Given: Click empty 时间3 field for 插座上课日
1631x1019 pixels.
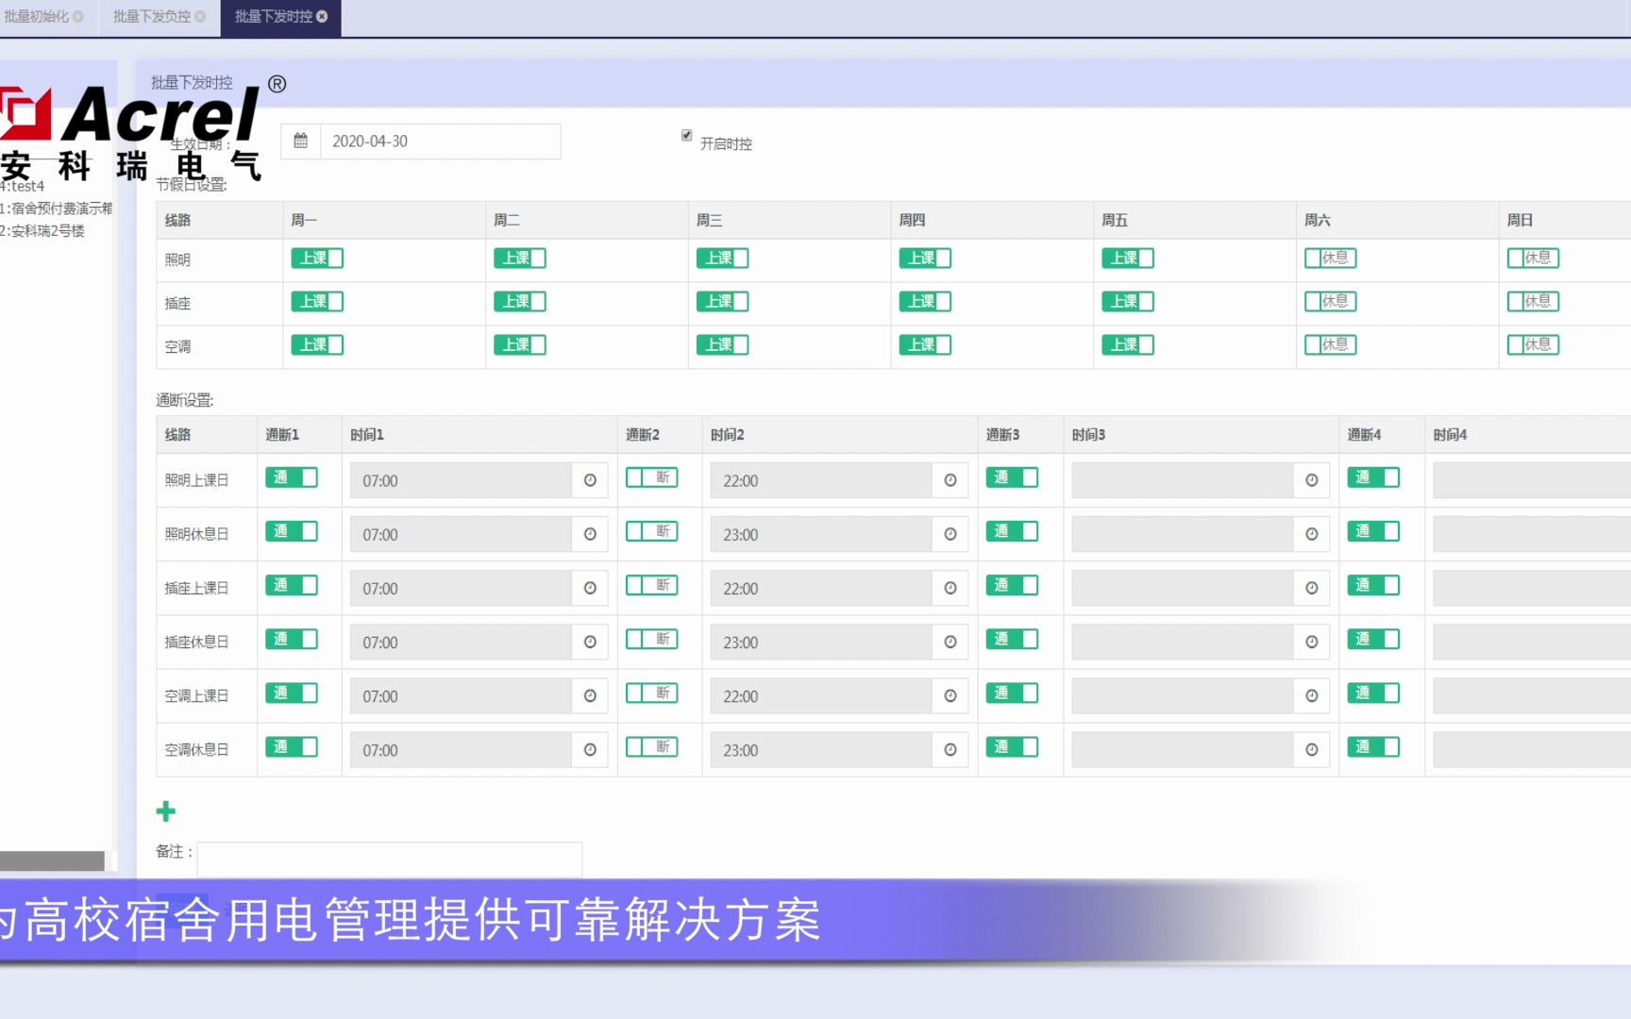Looking at the screenshot, I should tap(1183, 588).
